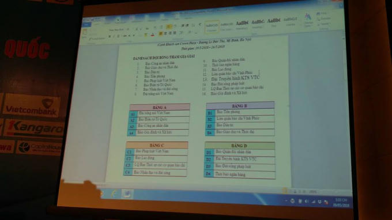The width and height of the screenshot is (392, 220).
Task: Click the Justify alignment icon
Action: coord(175,33)
